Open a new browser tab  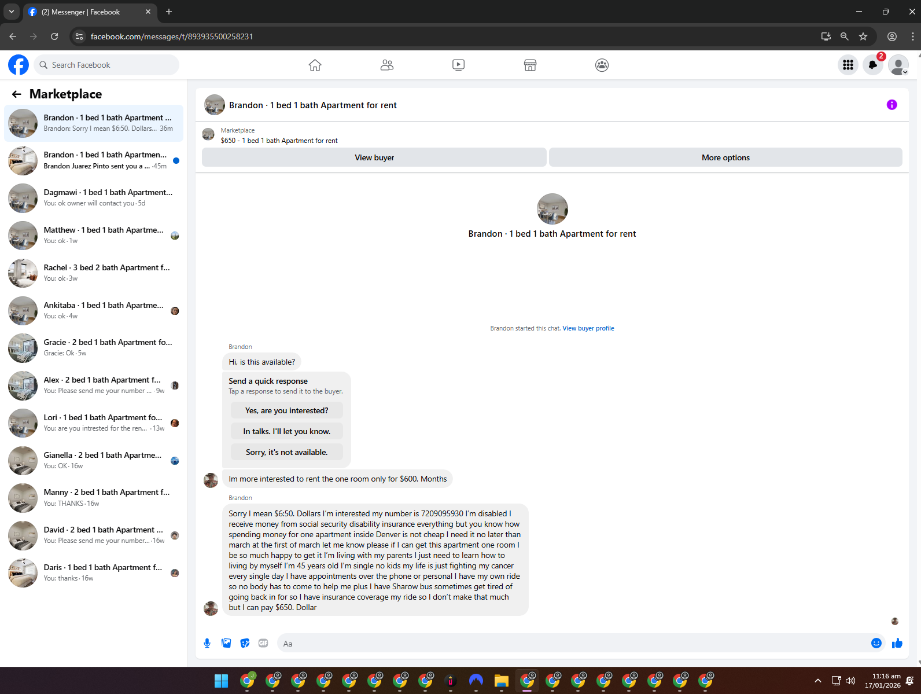tap(169, 12)
